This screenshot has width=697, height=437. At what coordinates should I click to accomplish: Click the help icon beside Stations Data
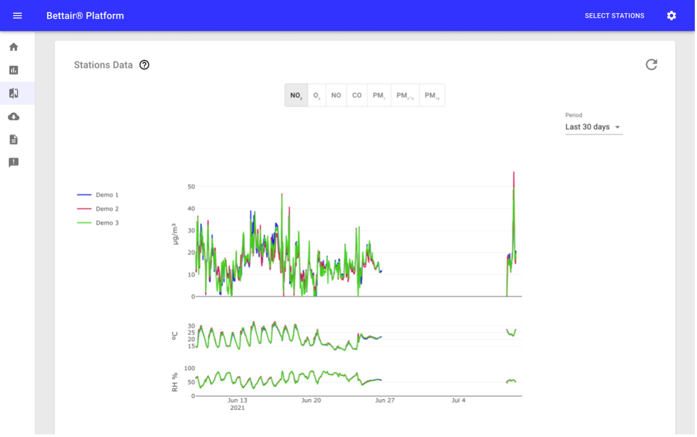tap(144, 65)
